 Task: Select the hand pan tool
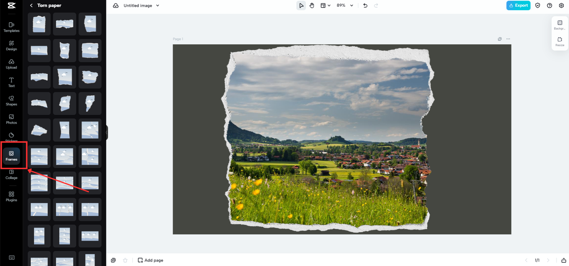pos(312,5)
